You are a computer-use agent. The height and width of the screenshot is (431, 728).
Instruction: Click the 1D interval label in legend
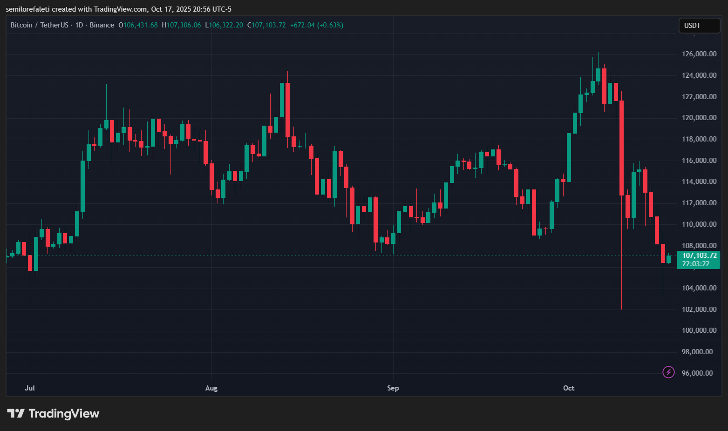[x=79, y=25]
